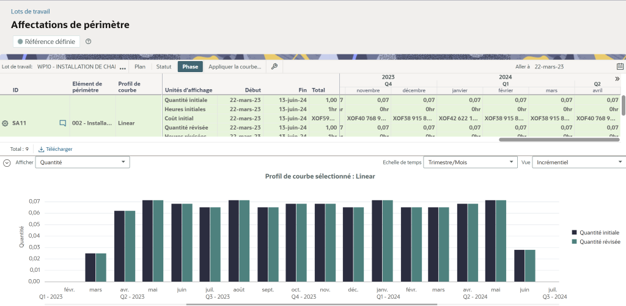Screen dimensions: 626x306
Task: Open the Lots de travail breadcrumb link
Action: (31, 11)
